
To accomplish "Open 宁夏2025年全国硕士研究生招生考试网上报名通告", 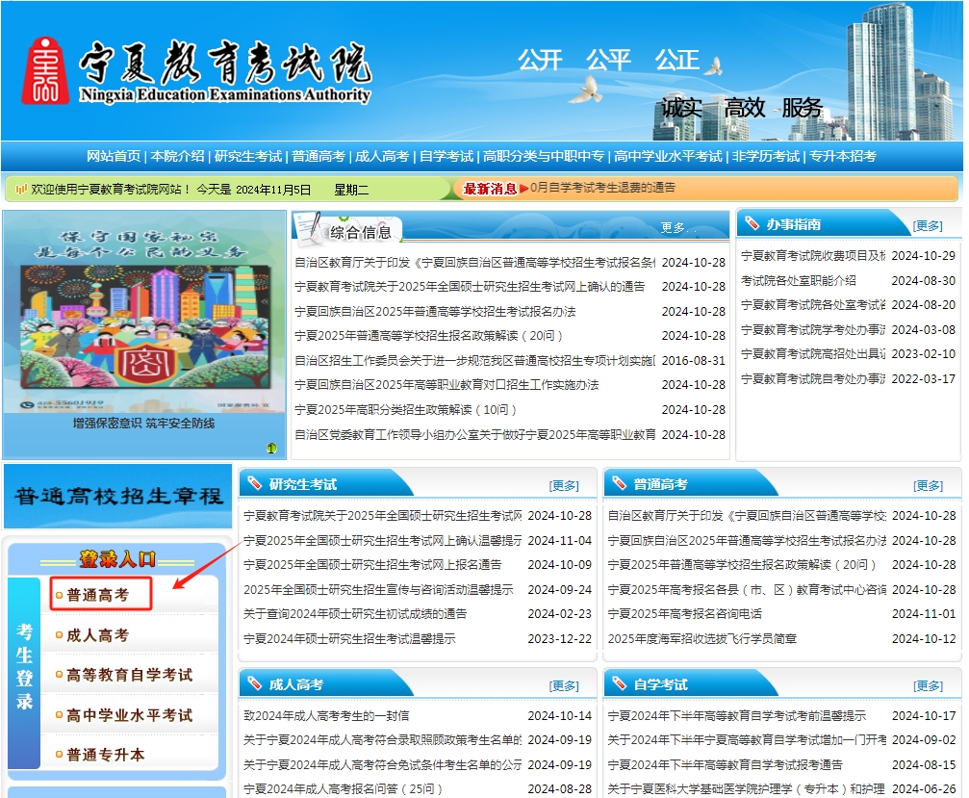I will click(x=372, y=565).
